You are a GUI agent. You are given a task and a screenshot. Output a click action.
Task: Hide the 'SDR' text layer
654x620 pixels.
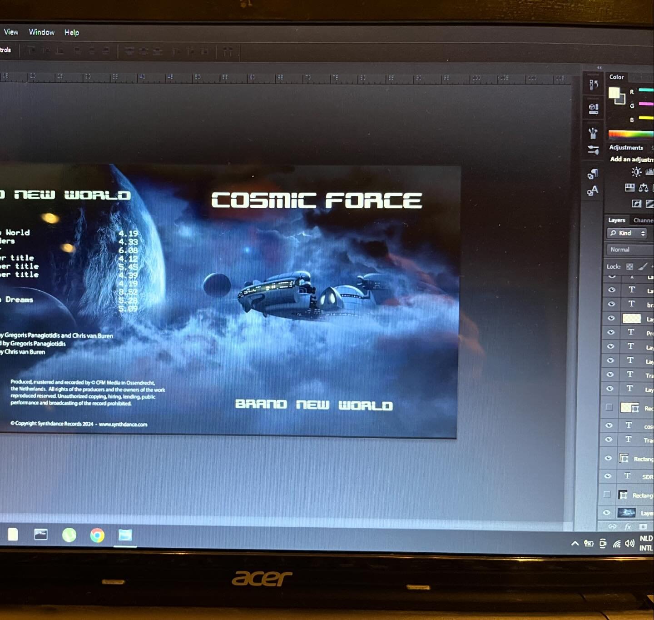[x=608, y=476]
